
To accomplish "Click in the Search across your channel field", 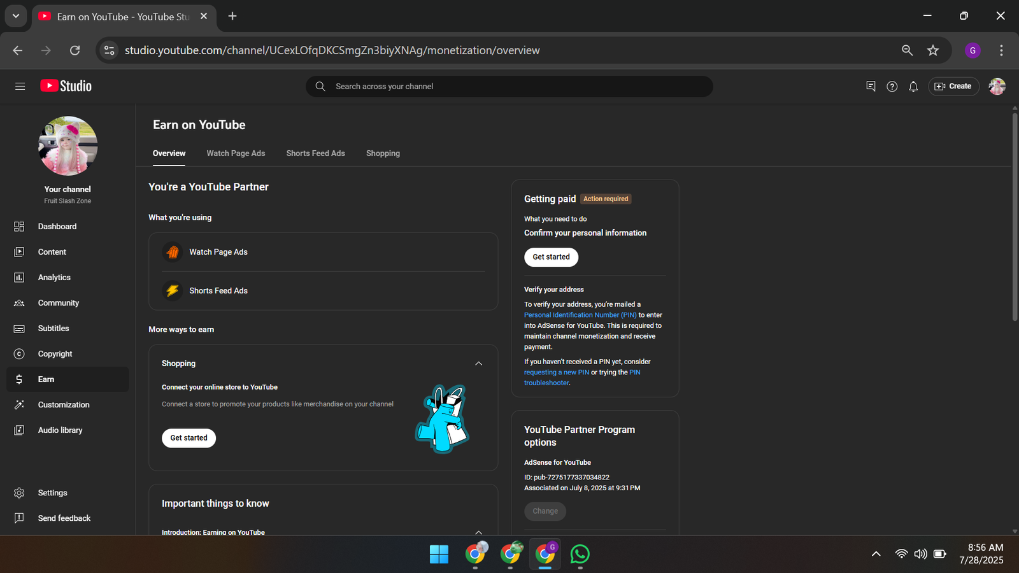I will point(509,87).
